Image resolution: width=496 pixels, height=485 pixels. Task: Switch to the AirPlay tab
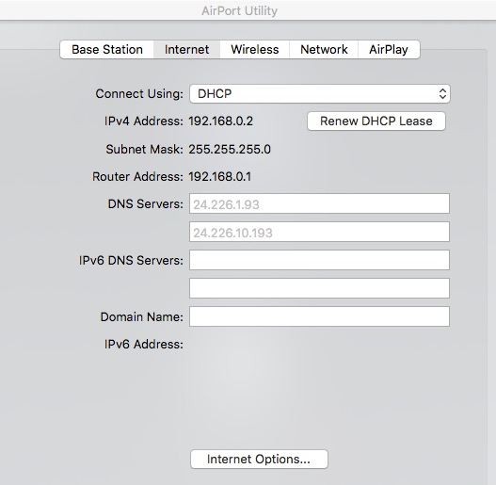click(389, 49)
